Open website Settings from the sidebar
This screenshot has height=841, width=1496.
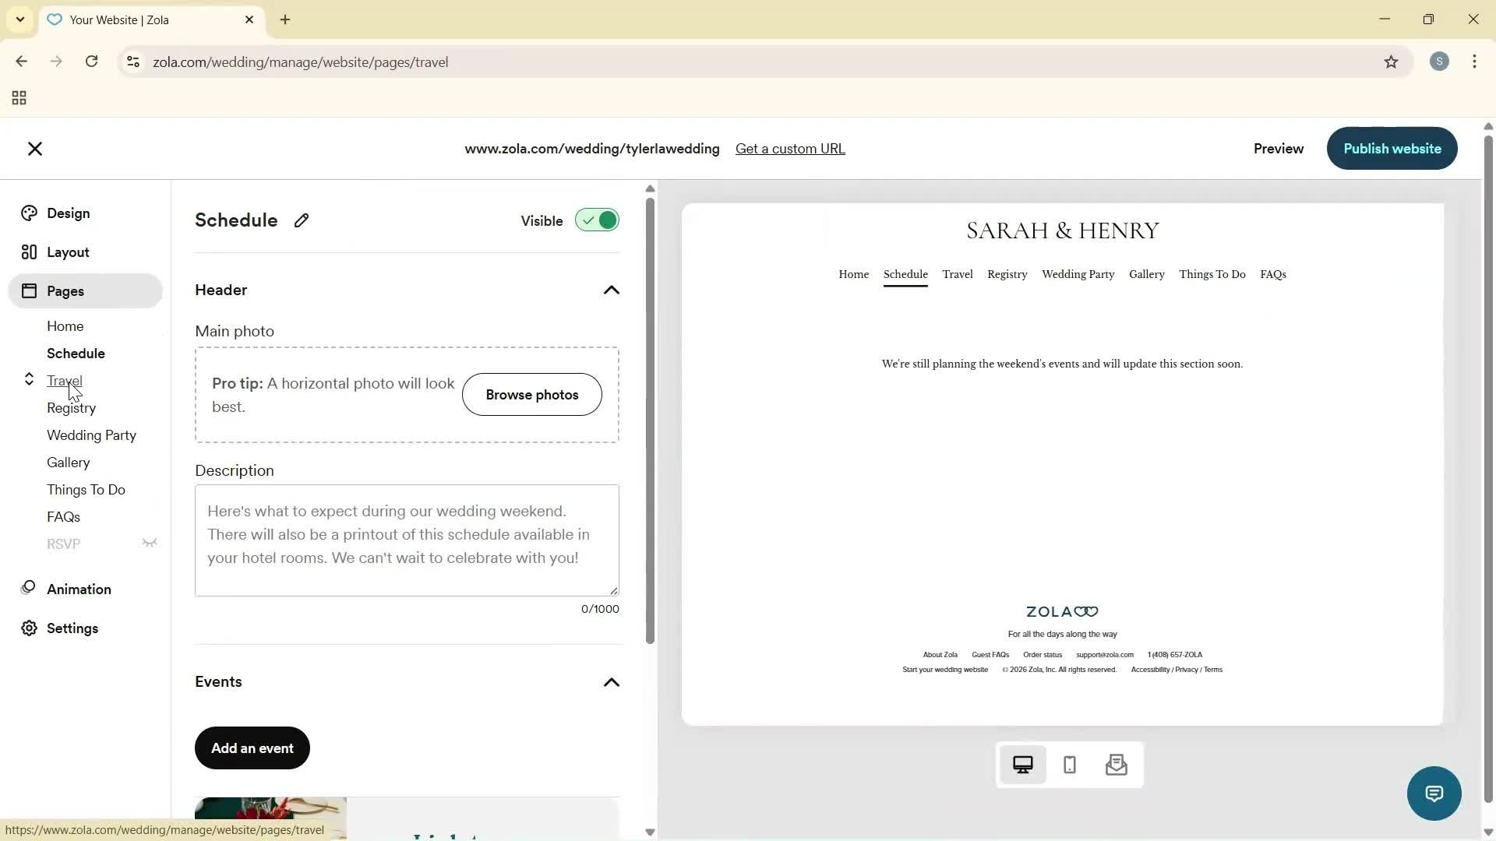click(72, 628)
